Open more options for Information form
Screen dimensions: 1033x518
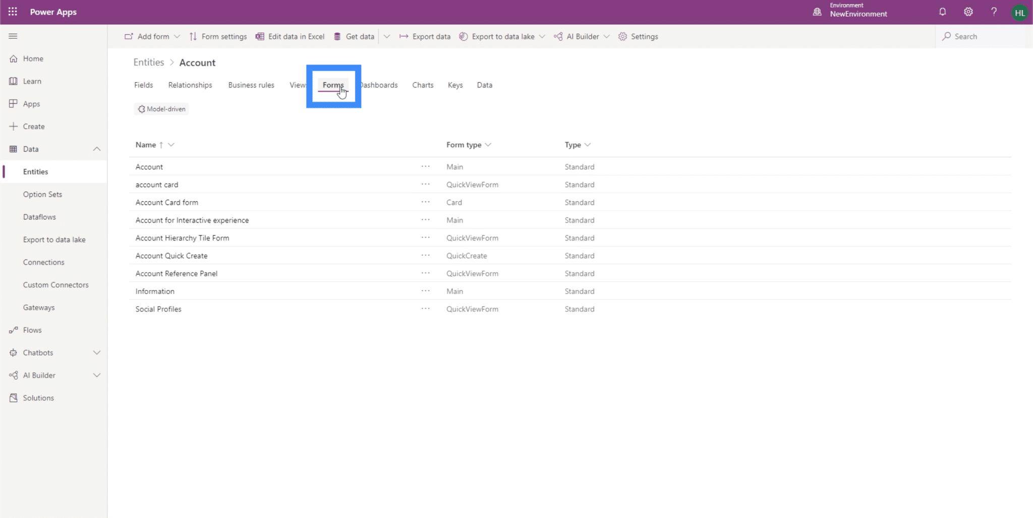coord(426,291)
